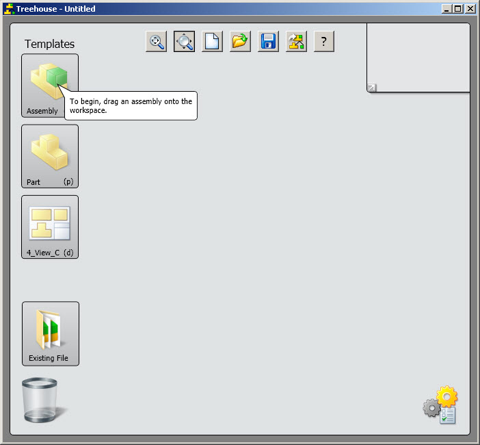Open help with the question mark button
The height and width of the screenshot is (445, 480).
tap(324, 41)
